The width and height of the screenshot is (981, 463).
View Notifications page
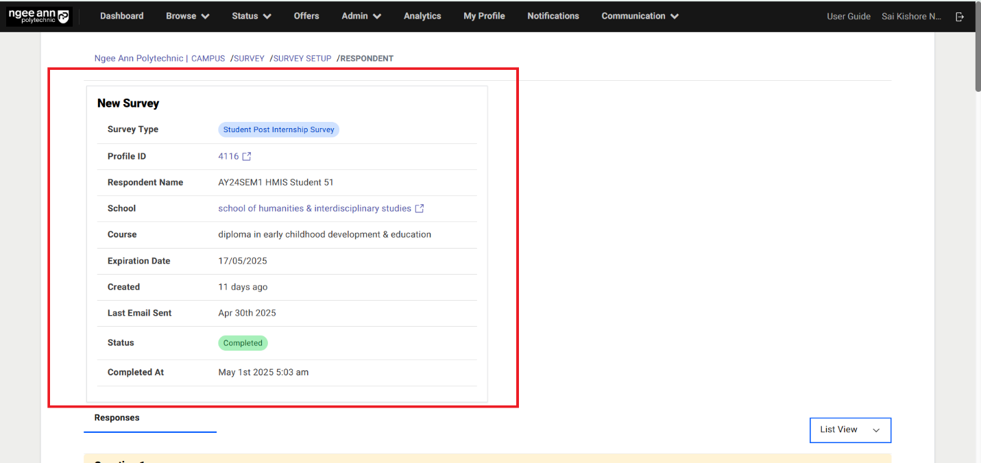(553, 16)
